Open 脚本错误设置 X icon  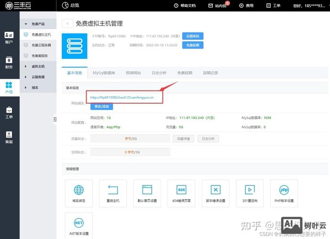pos(216,193)
